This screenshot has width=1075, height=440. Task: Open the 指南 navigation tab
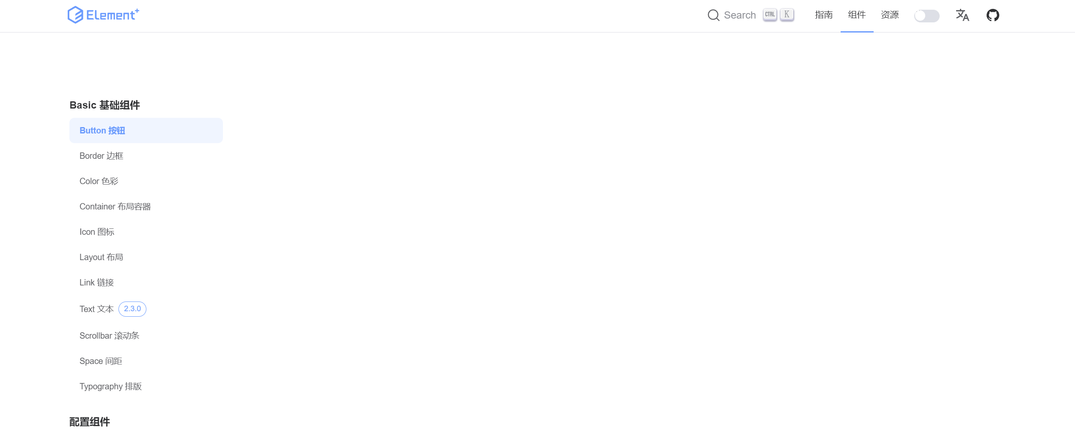824,15
